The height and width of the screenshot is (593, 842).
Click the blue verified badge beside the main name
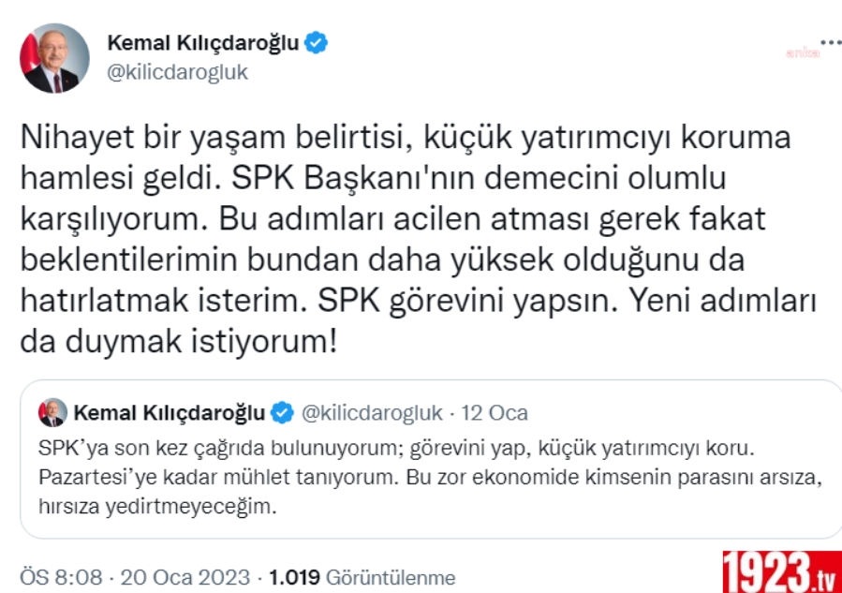pyautogui.click(x=317, y=42)
